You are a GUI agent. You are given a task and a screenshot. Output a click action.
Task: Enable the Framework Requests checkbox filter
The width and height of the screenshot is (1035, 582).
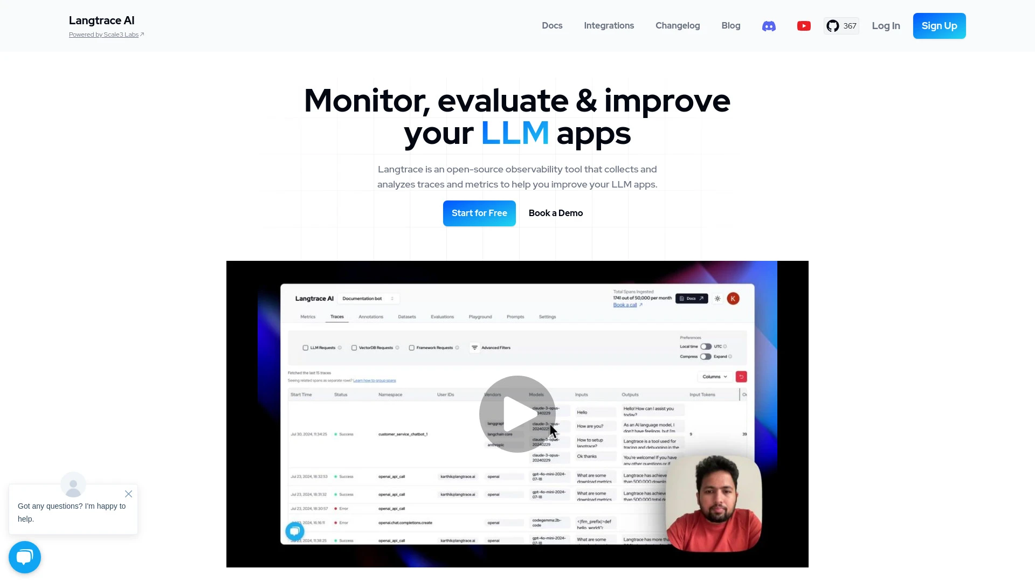click(x=411, y=348)
